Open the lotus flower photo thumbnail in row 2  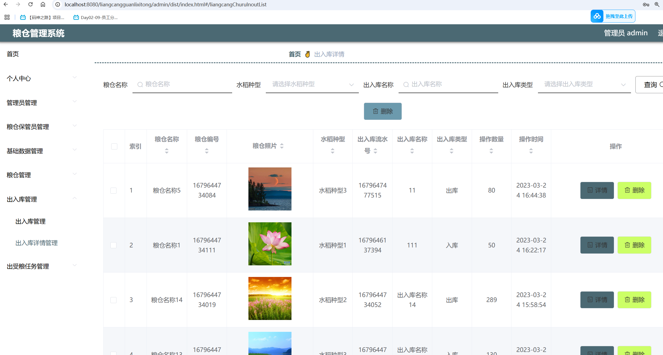coord(270,244)
